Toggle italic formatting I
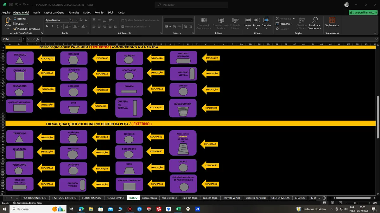This screenshot has width=380, height=213. coord(52,27)
